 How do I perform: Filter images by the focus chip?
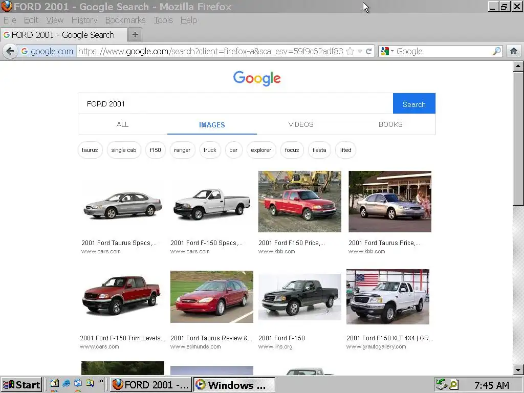point(292,150)
